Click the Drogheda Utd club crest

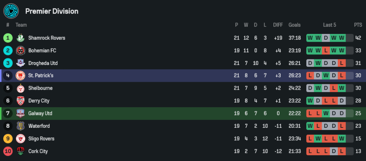20,63
